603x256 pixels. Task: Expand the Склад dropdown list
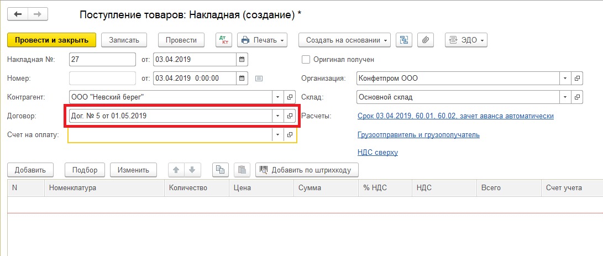tap(565, 97)
